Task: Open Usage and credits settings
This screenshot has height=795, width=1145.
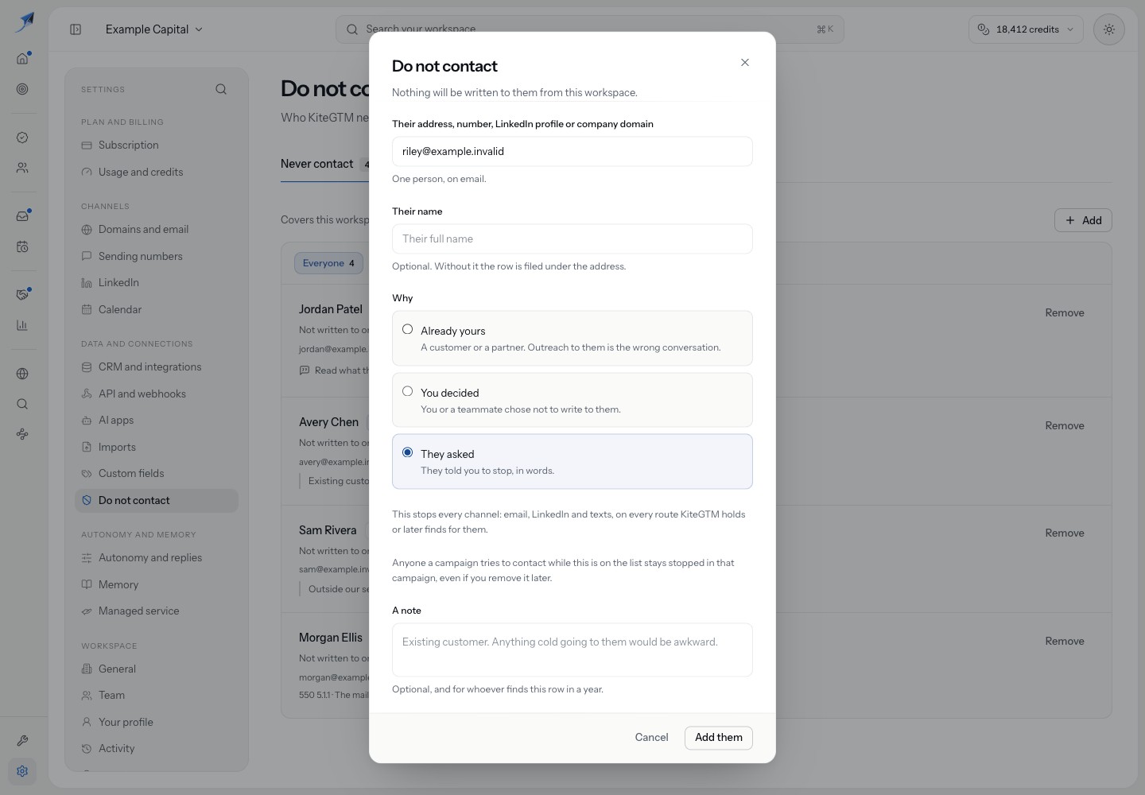Action: (157, 172)
